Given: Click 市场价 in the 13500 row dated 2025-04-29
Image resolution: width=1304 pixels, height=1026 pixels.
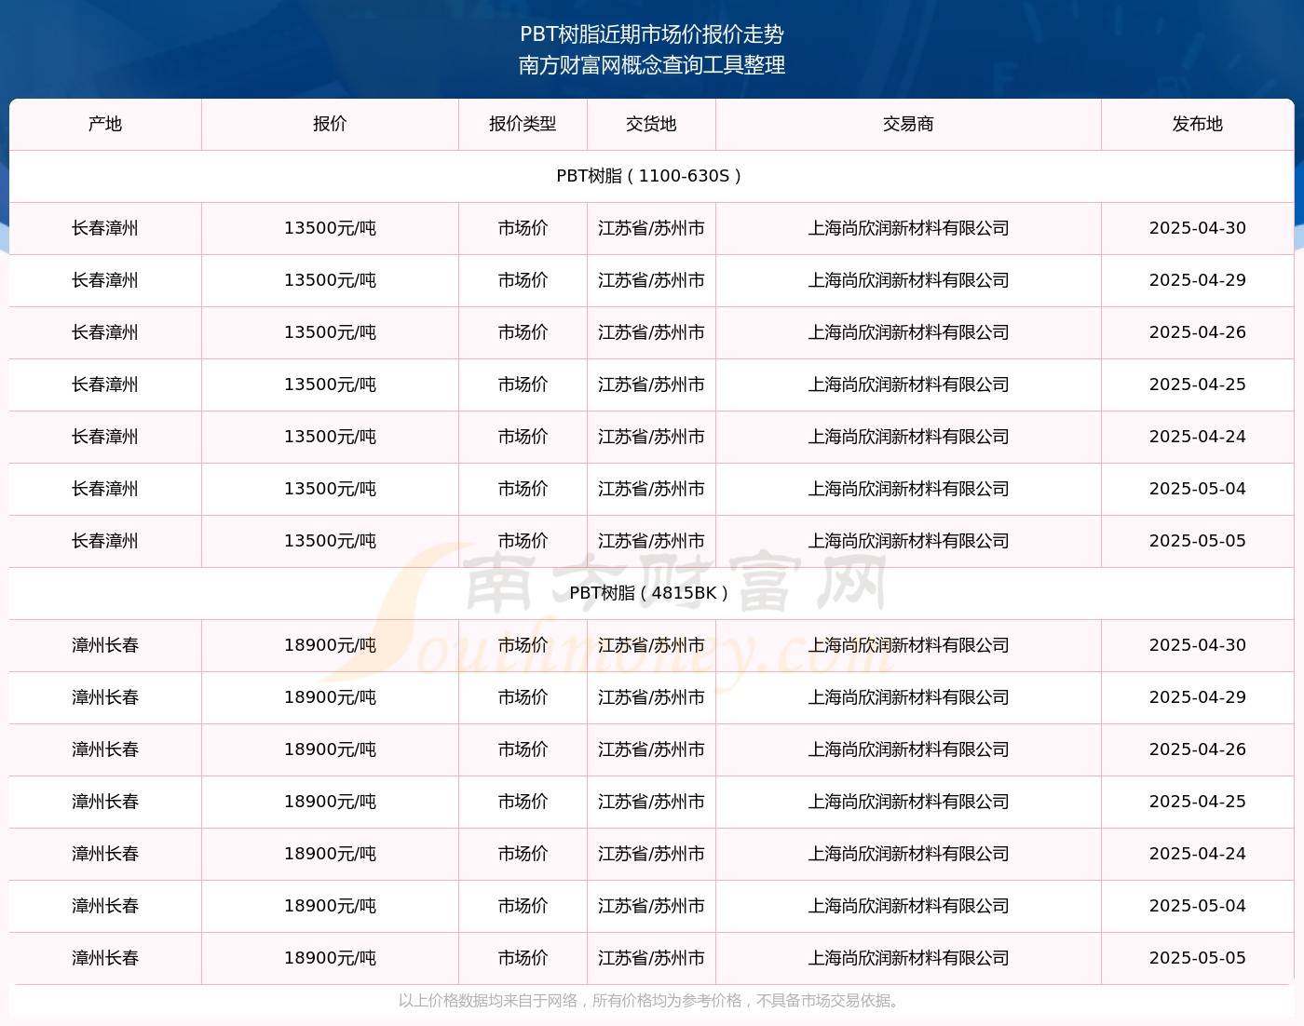Looking at the screenshot, I should click(x=523, y=280).
